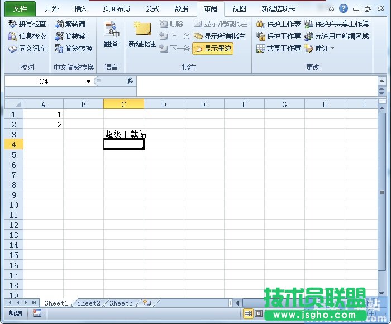Toggle the 显示墨迹 show ink button
The height and width of the screenshot is (324, 391).
click(x=212, y=49)
